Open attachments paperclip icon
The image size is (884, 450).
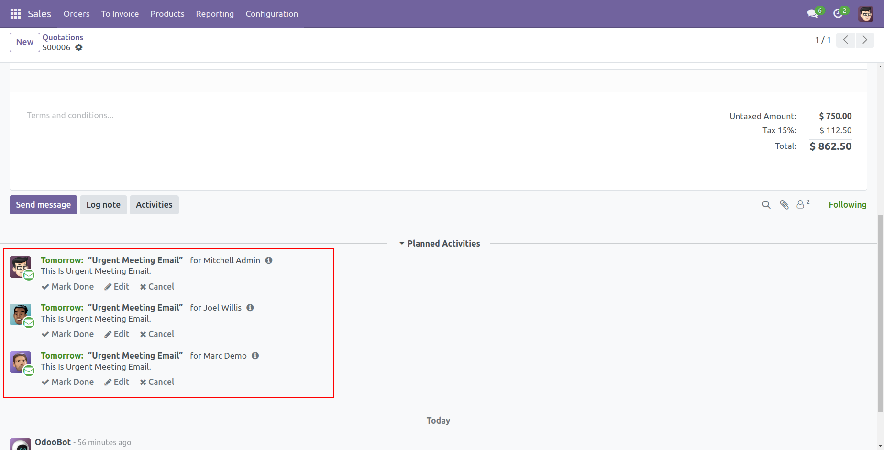pyautogui.click(x=785, y=205)
